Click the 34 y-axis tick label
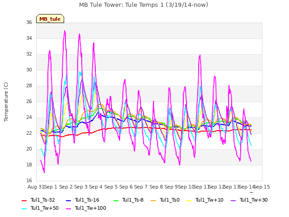The height and width of the screenshot is (217, 289). click(29, 38)
